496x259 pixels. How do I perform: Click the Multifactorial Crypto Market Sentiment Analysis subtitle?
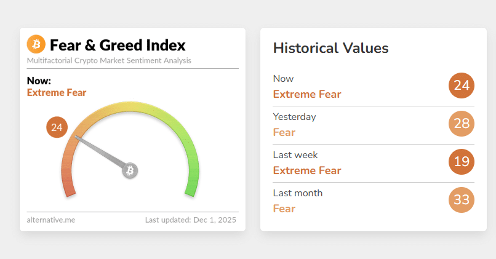click(109, 61)
